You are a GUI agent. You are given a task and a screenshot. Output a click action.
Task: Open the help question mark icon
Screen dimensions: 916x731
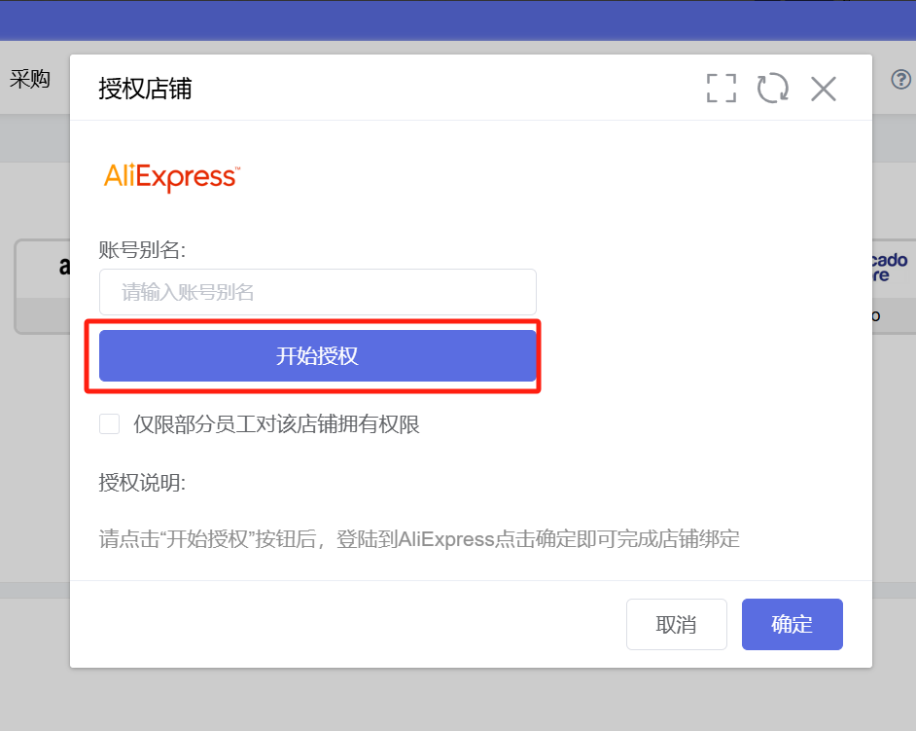pos(900,79)
